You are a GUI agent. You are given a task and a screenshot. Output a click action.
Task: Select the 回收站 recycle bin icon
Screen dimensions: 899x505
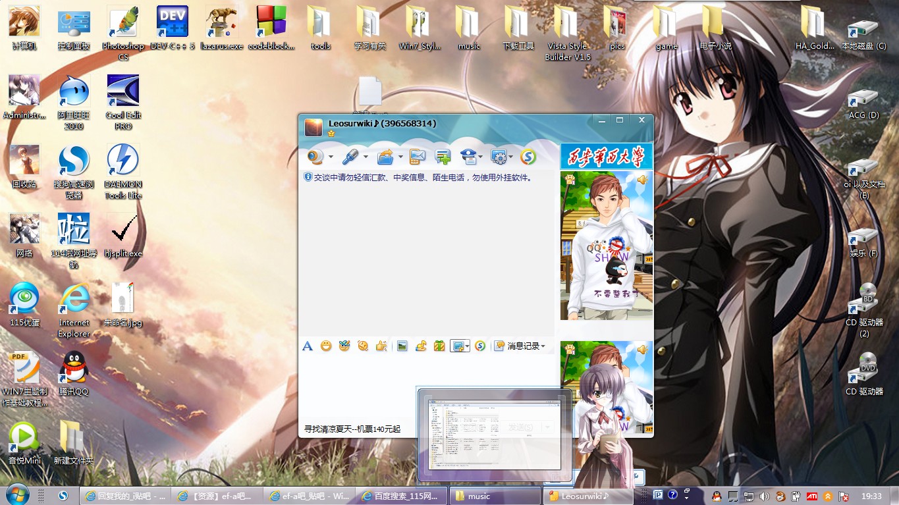(x=24, y=166)
